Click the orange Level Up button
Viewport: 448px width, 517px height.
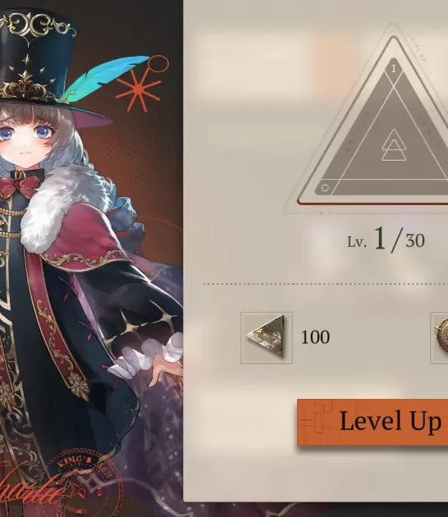click(373, 422)
